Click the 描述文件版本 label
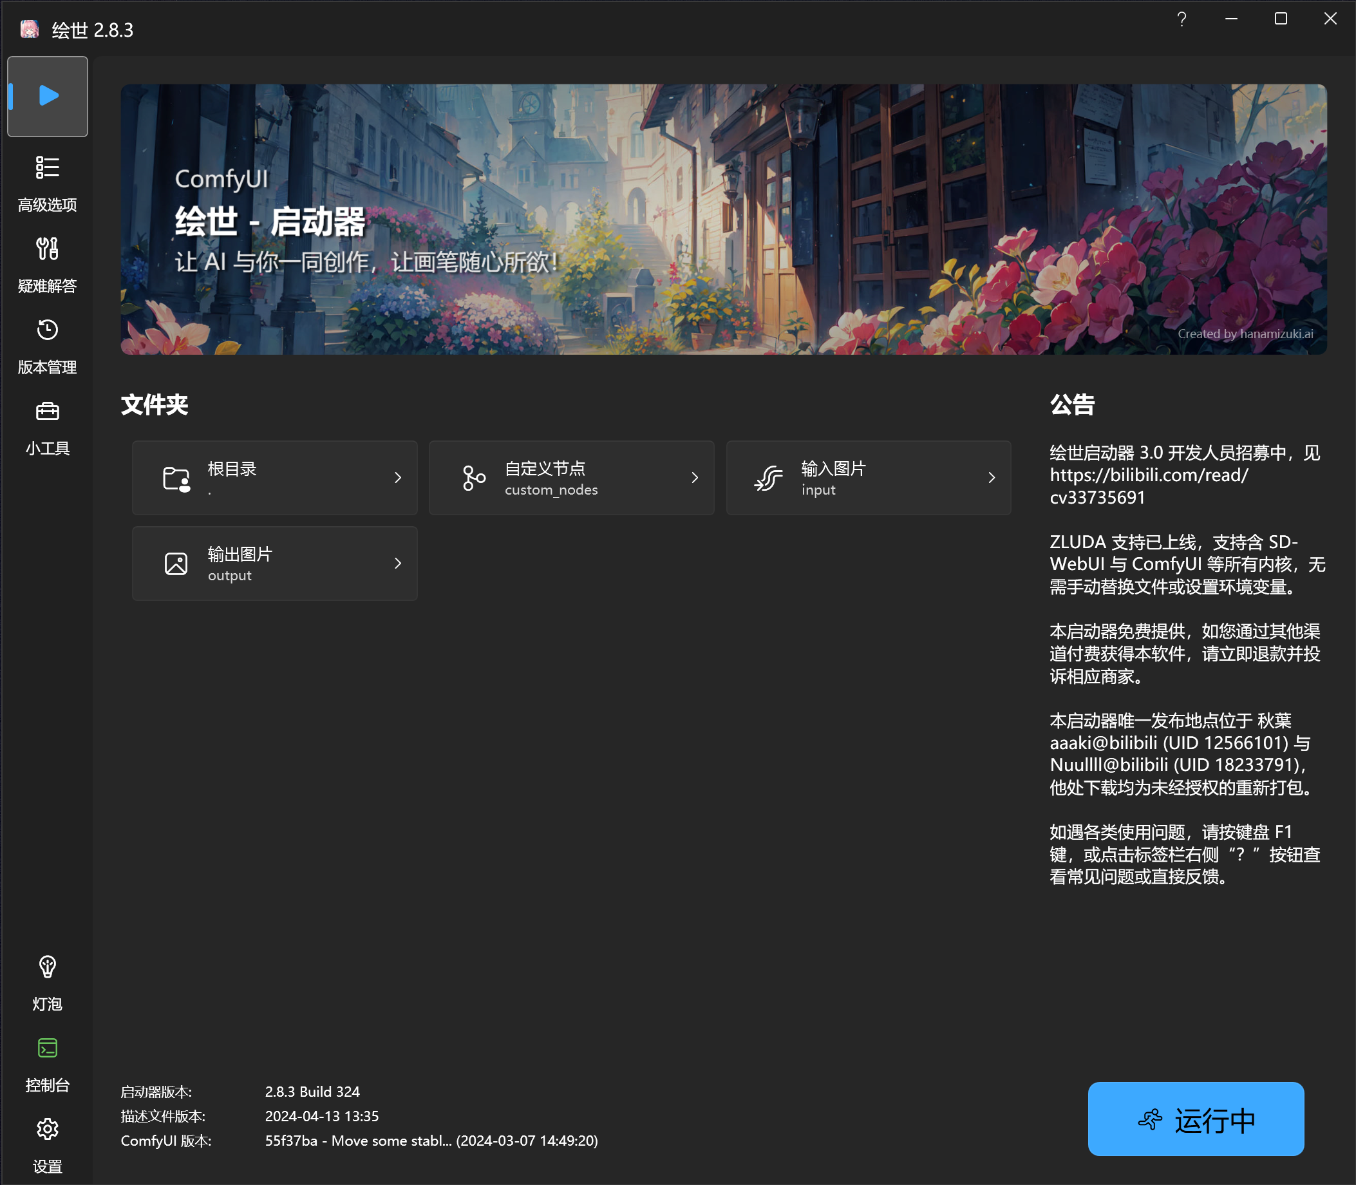The width and height of the screenshot is (1356, 1185). click(163, 1116)
